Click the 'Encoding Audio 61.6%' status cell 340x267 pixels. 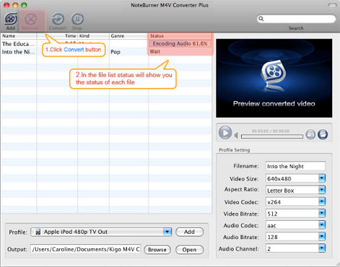pos(180,44)
